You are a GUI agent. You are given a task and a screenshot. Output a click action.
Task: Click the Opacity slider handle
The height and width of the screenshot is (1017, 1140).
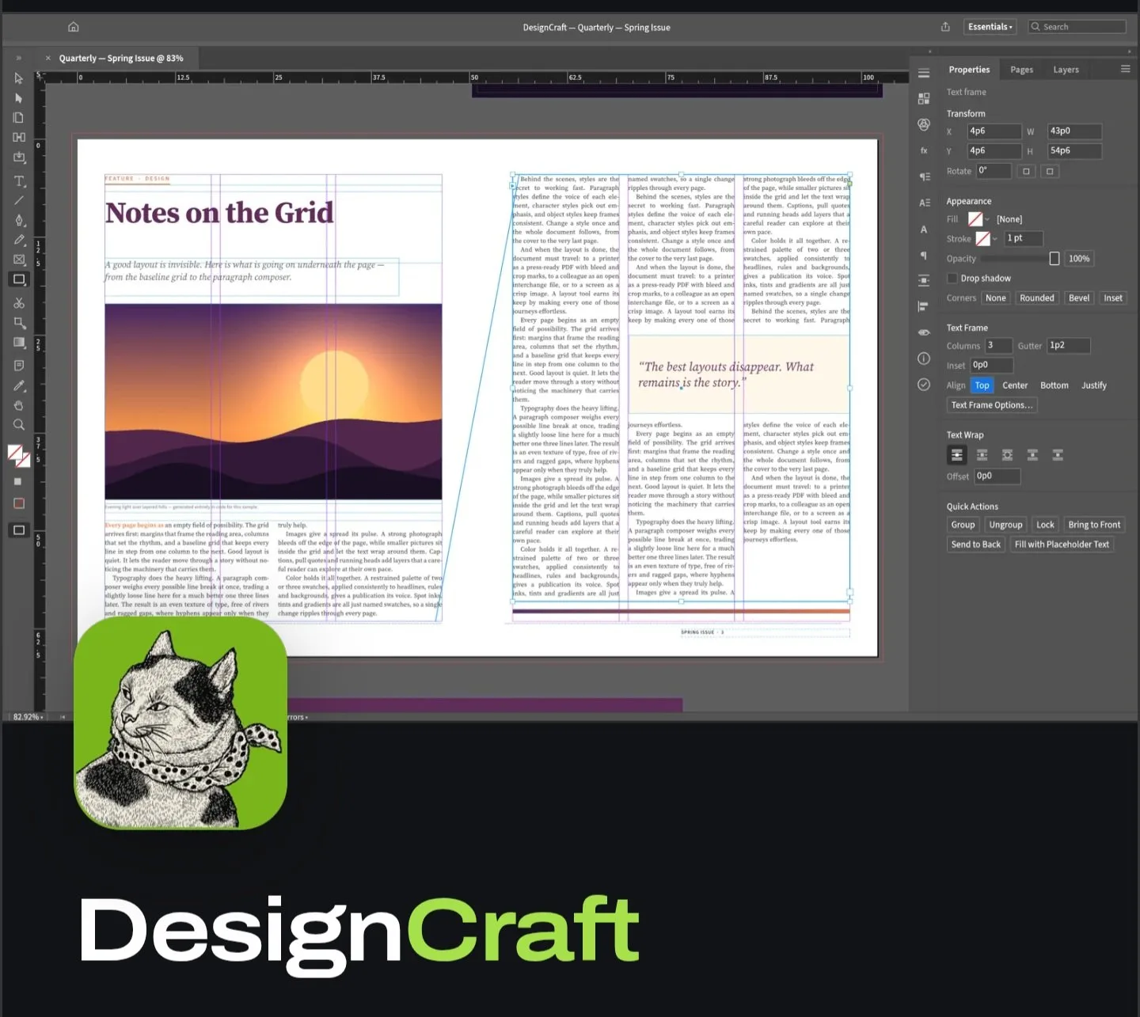pyautogui.click(x=1054, y=259)
